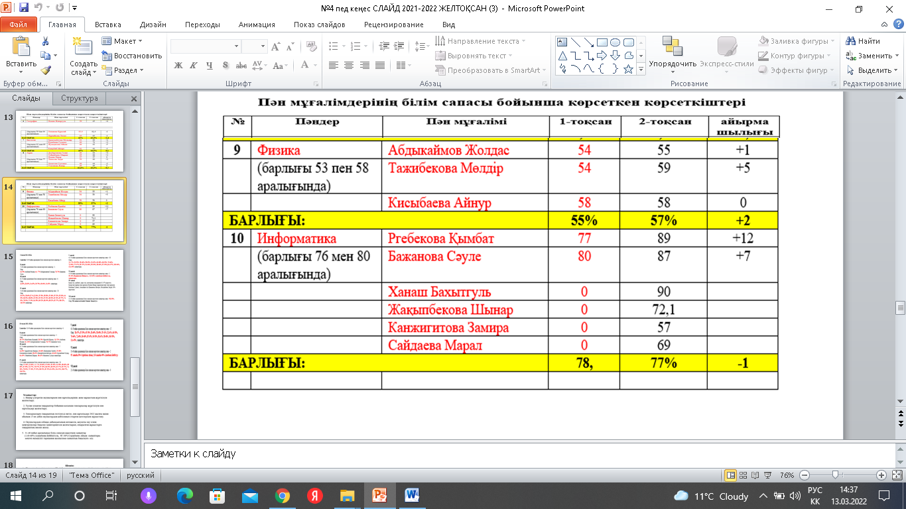Switch to the Структура outline tab
Viewport: 906px width, 509px height.
click(x=80, y=98)
